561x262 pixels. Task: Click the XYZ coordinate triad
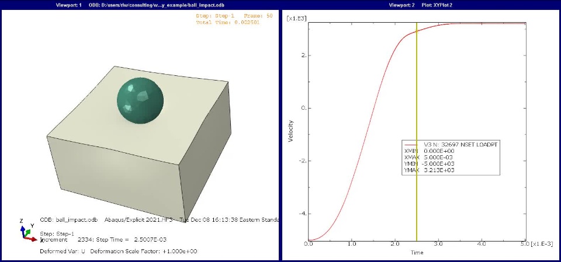pos(27,231)
